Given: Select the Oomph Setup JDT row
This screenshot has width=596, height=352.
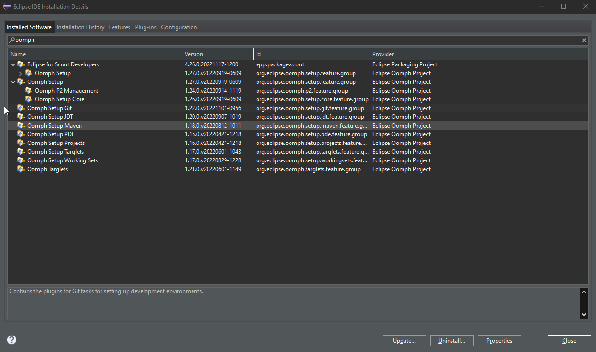Looking at the screenshot, I should point(298,117).
